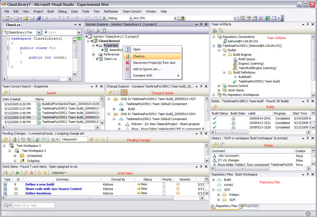Click the first icon in Team Artifacts toolbar
The image size is (317, 217).
tap(215, 30)
